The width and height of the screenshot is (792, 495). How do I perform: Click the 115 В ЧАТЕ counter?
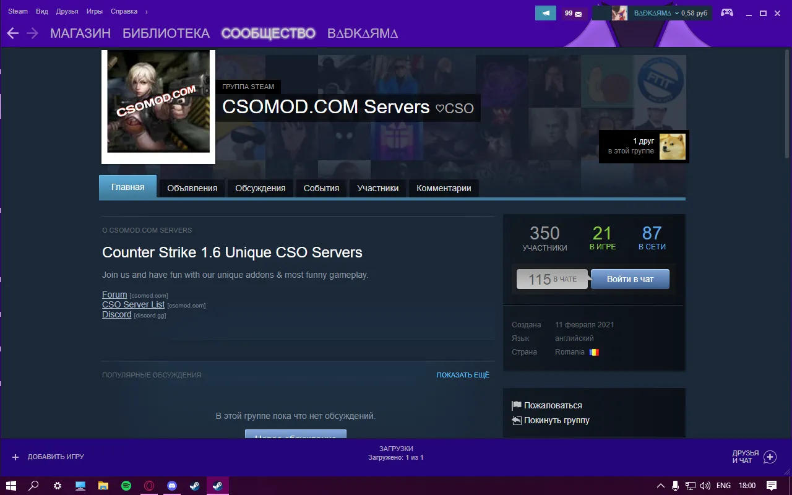tap(552, 279)
